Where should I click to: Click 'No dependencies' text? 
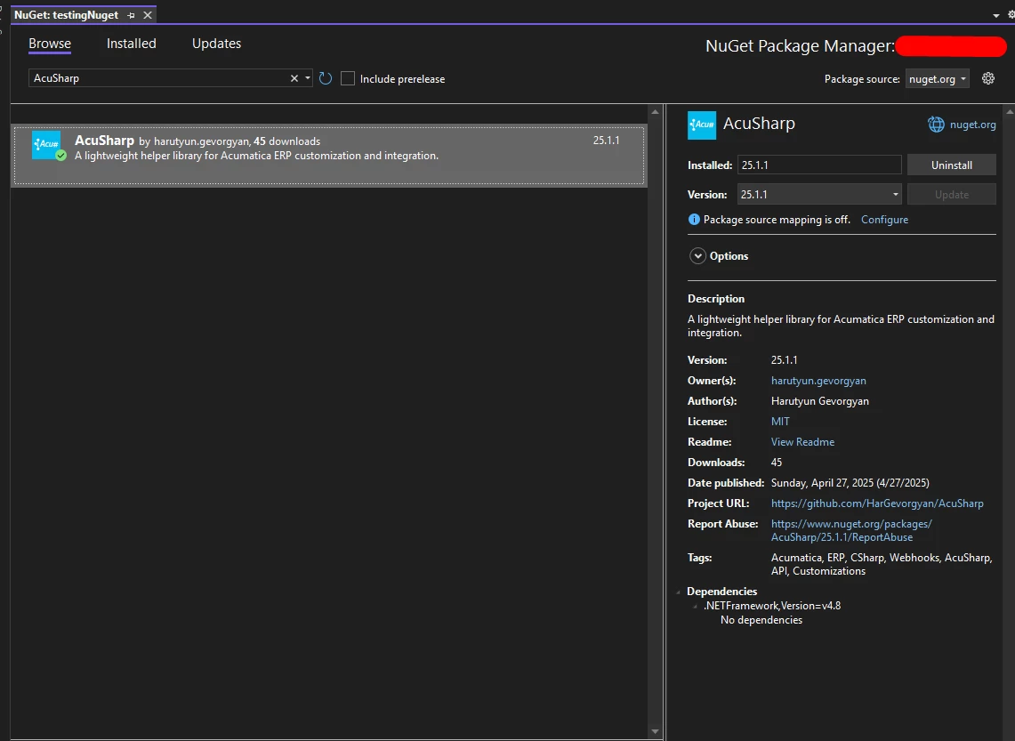coord(761,620)
